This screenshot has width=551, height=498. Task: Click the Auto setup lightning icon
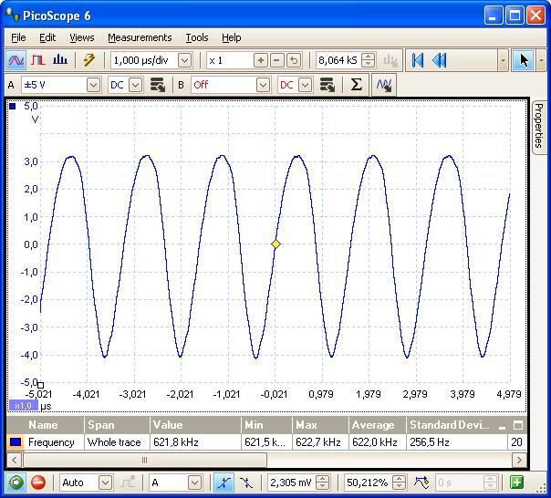[88, 60]
